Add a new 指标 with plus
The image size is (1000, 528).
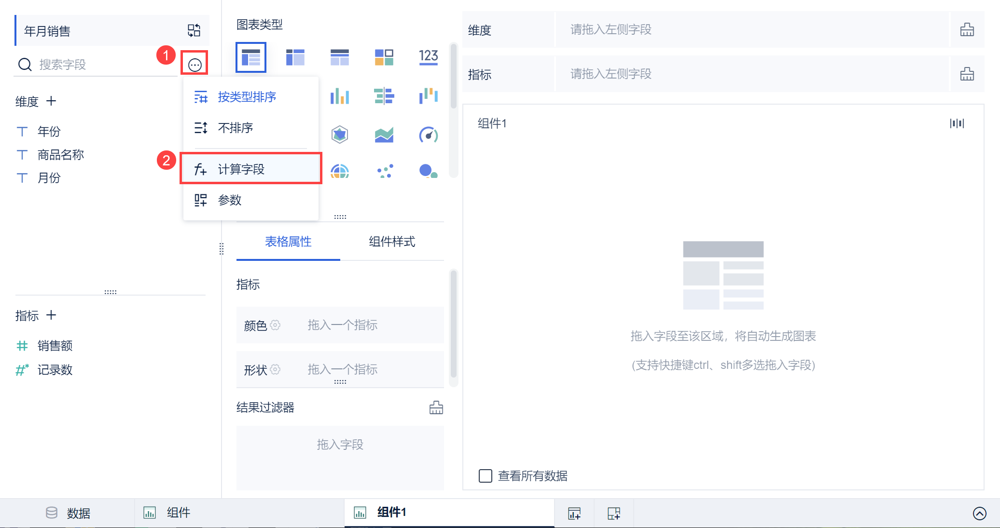[51, 315]
